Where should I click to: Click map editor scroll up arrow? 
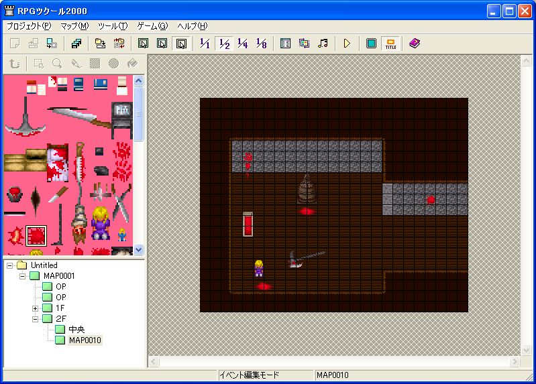coord(526,61)
